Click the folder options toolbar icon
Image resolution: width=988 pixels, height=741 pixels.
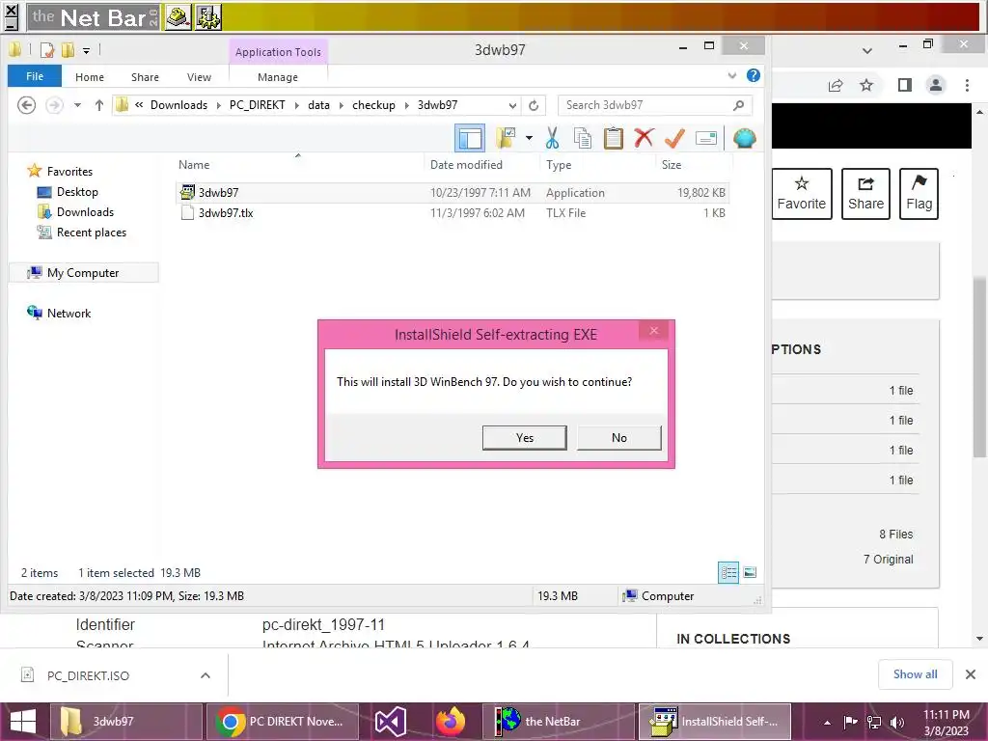pyautogui.click(x=506, y=138)
